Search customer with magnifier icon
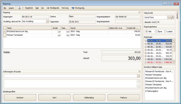The image size is (181, 104). [x=172, y=17]
